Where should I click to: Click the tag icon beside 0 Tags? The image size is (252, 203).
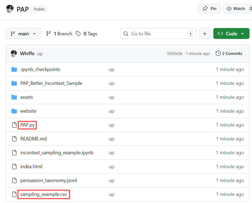[x=78, y=34]
